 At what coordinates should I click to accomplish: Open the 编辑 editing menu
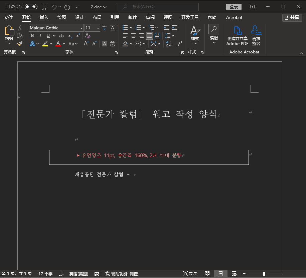coord(214,34)
